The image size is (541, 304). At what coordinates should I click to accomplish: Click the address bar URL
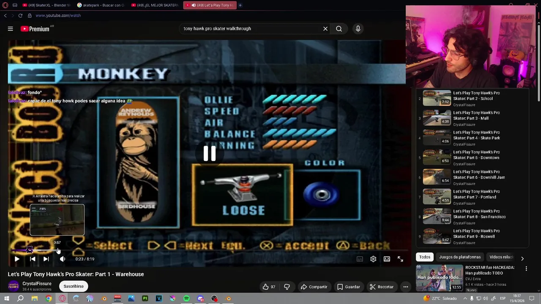[x=58, y=16]
